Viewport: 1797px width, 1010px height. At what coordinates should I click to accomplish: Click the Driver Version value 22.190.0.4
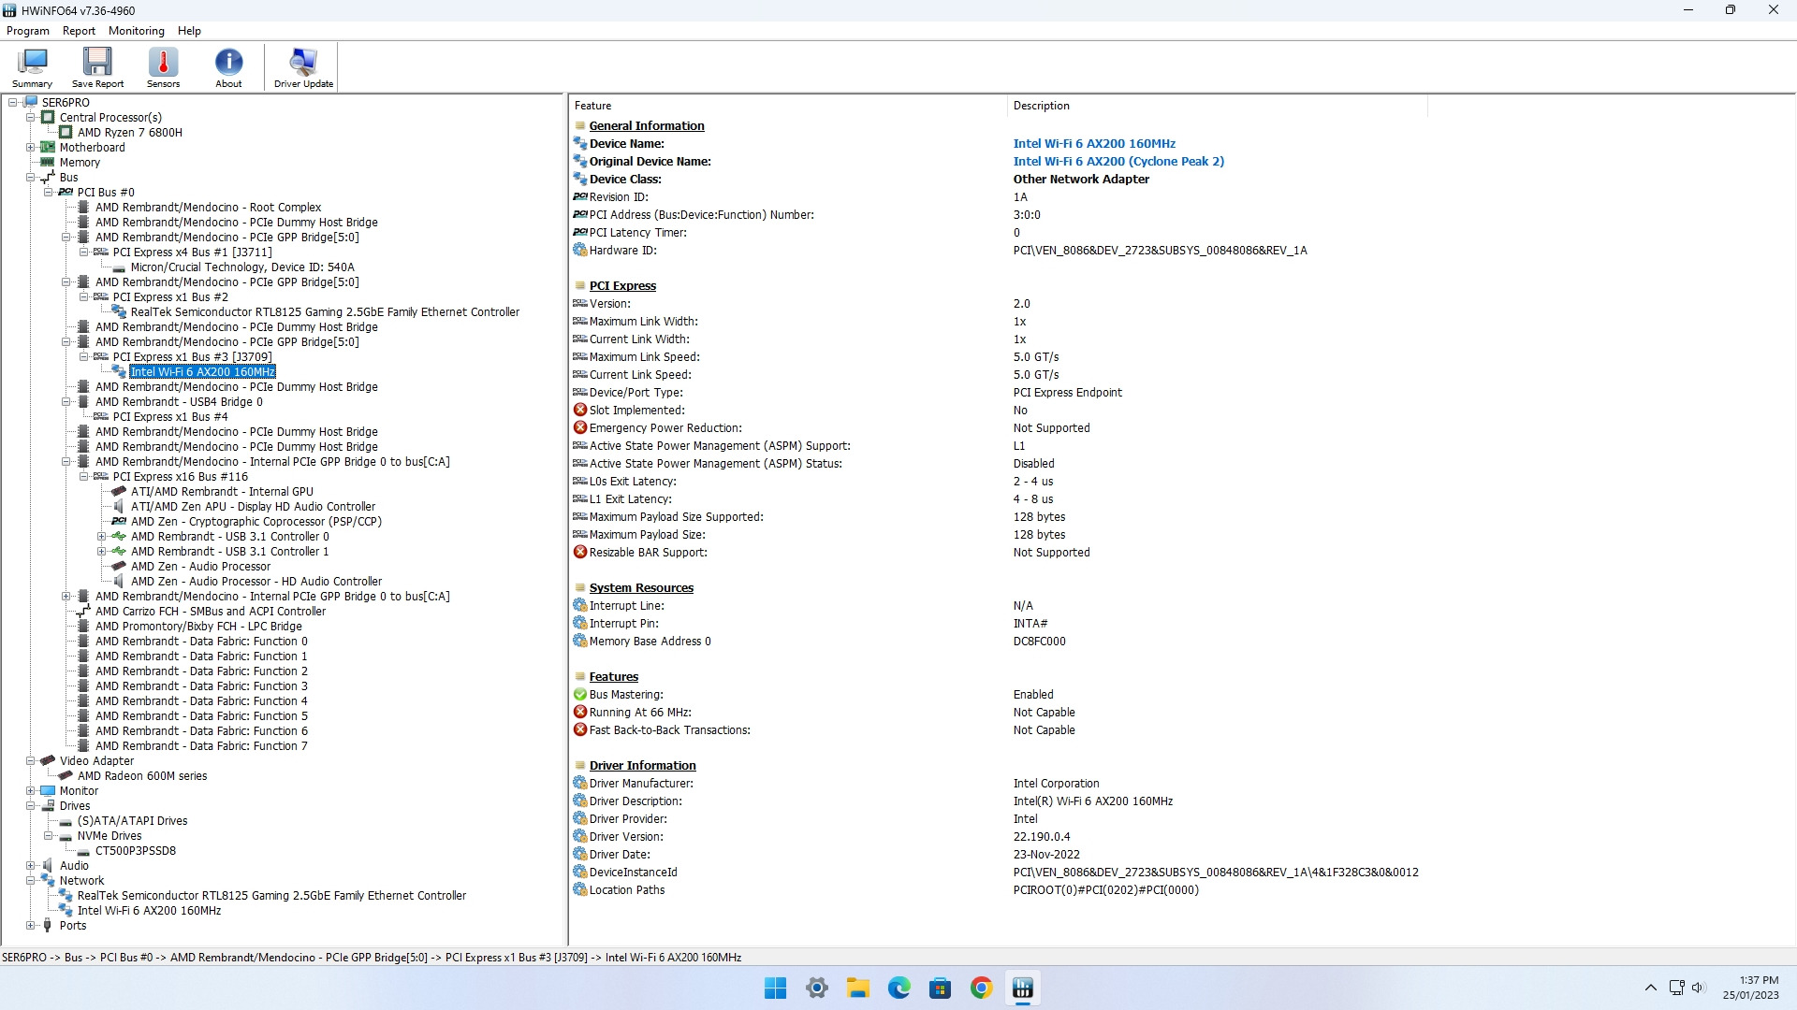[x=1041, y=837]
